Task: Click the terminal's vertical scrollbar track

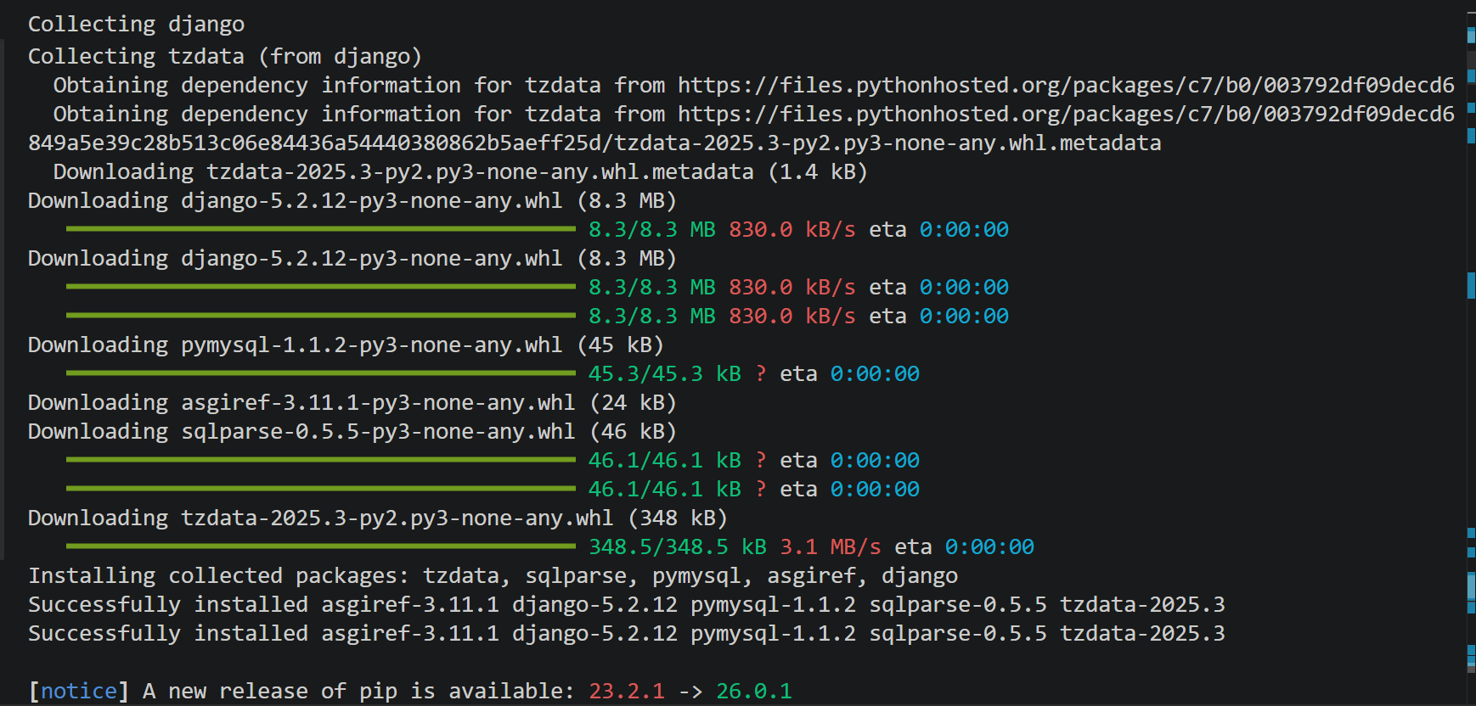Action: tap(1471, 353)
